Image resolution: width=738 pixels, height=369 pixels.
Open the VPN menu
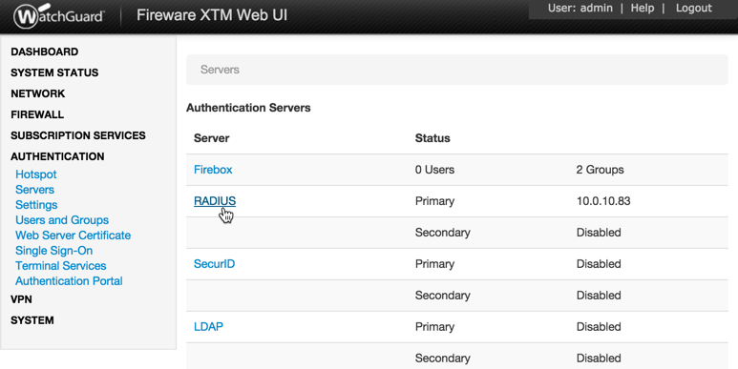21,299
